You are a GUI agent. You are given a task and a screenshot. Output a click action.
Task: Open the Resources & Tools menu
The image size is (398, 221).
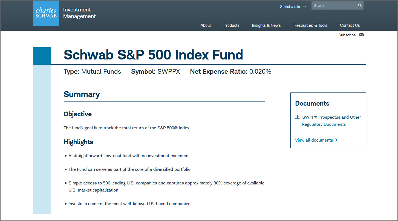tap(310, 25)
